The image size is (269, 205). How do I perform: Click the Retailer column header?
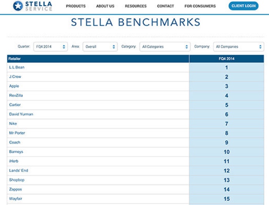(15, 59)
